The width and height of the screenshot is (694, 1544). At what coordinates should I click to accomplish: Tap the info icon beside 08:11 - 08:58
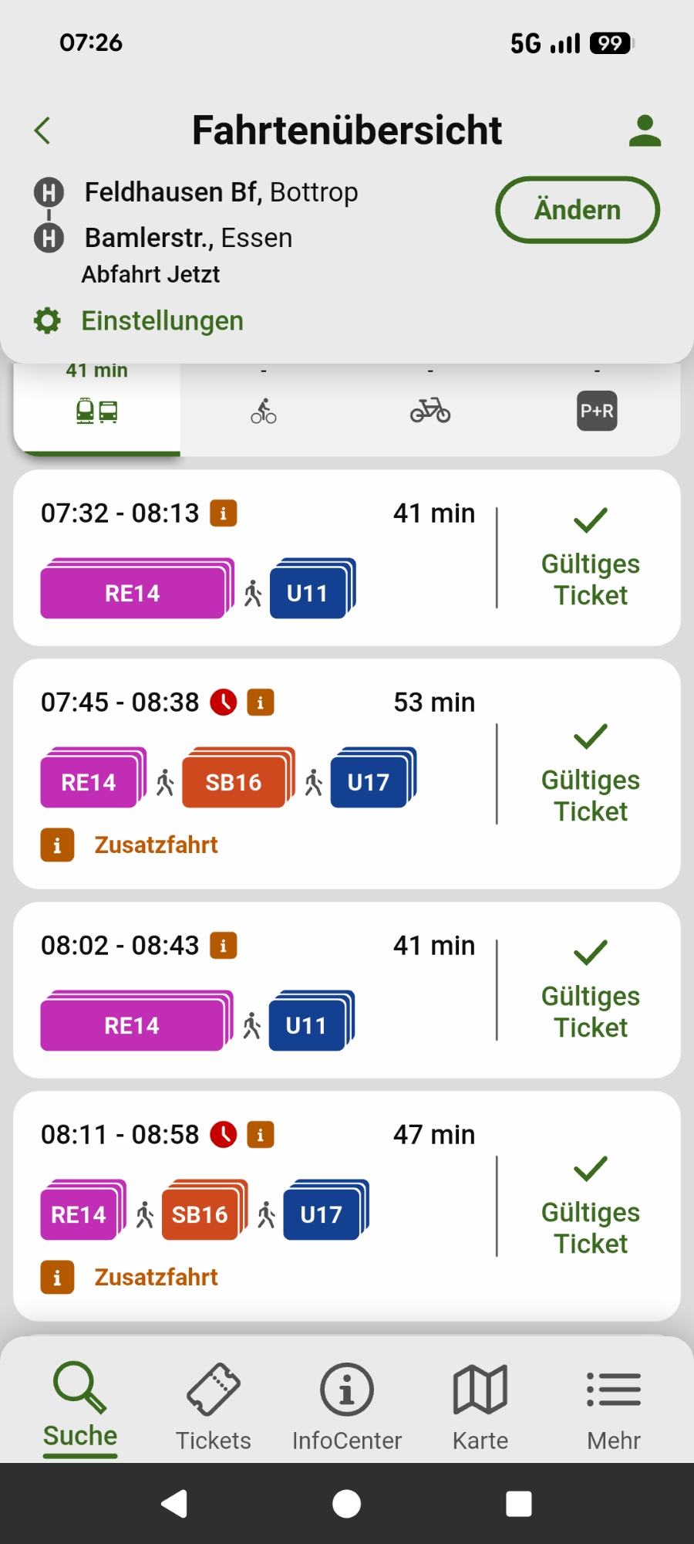point(261,1135)
